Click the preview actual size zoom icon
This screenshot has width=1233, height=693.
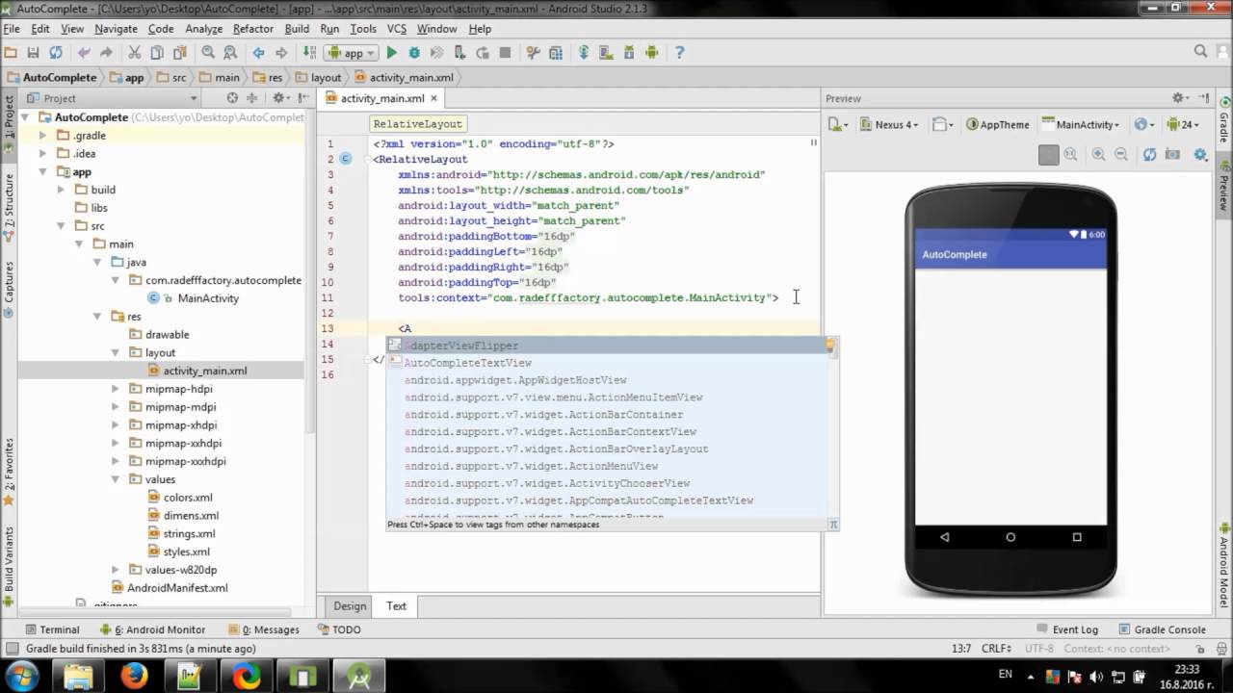click(x=1071, y=154)
